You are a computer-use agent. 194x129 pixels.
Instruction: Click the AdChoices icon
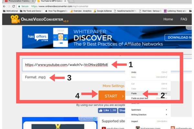95,119
